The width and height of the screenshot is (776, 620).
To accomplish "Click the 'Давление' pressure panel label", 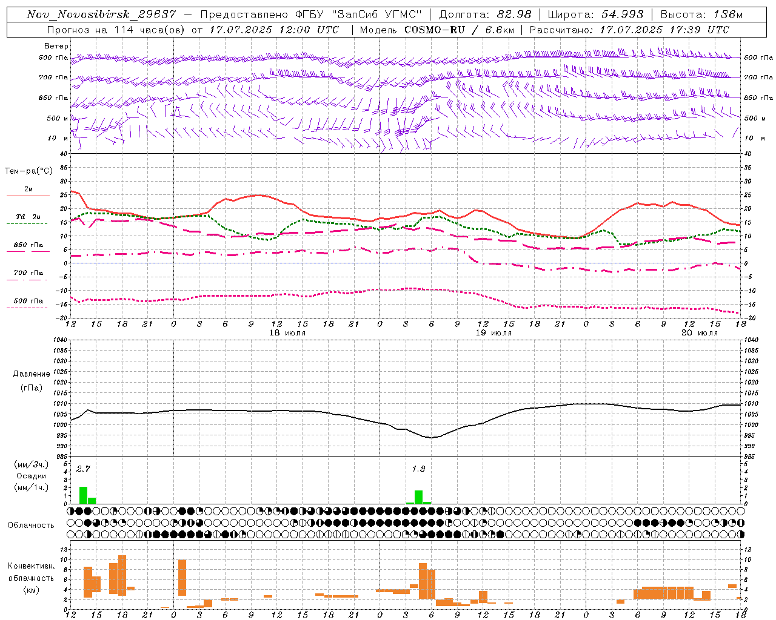I will 32,374.
